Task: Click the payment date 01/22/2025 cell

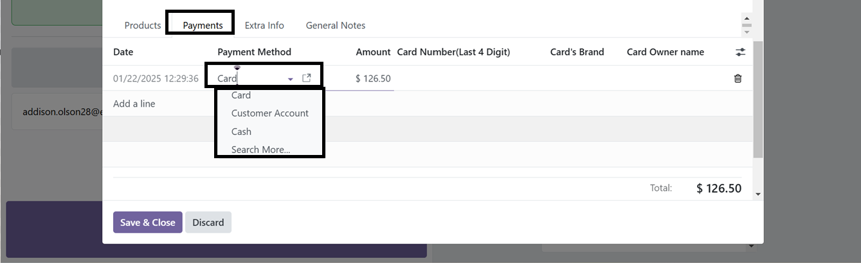Action: 156,78
